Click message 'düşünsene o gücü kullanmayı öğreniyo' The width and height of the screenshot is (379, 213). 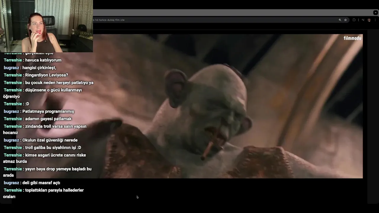point(43,93)
